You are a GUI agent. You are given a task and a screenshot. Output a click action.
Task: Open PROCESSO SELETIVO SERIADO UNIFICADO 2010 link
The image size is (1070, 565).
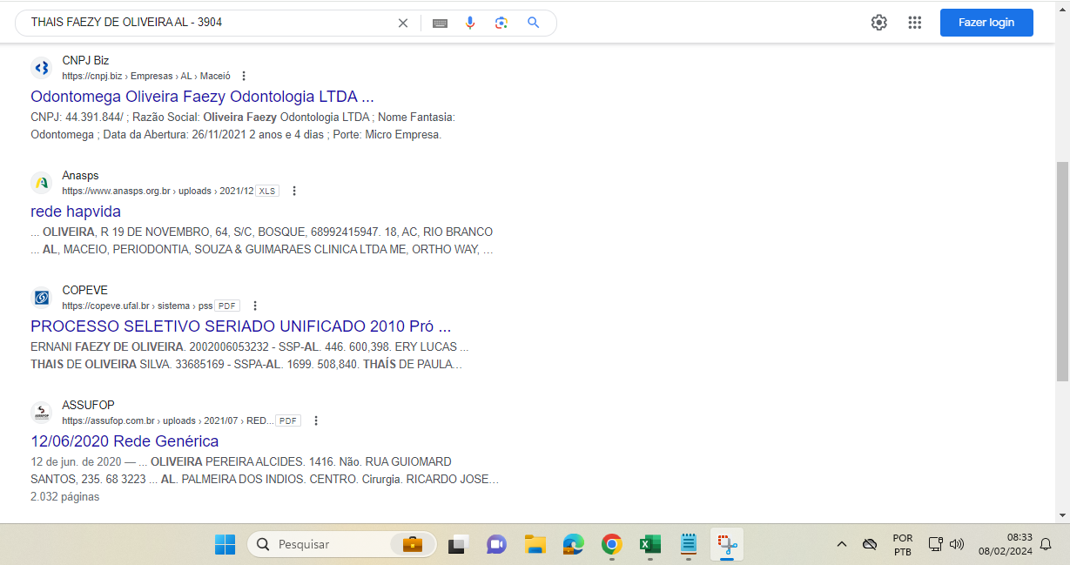[240, 326]
